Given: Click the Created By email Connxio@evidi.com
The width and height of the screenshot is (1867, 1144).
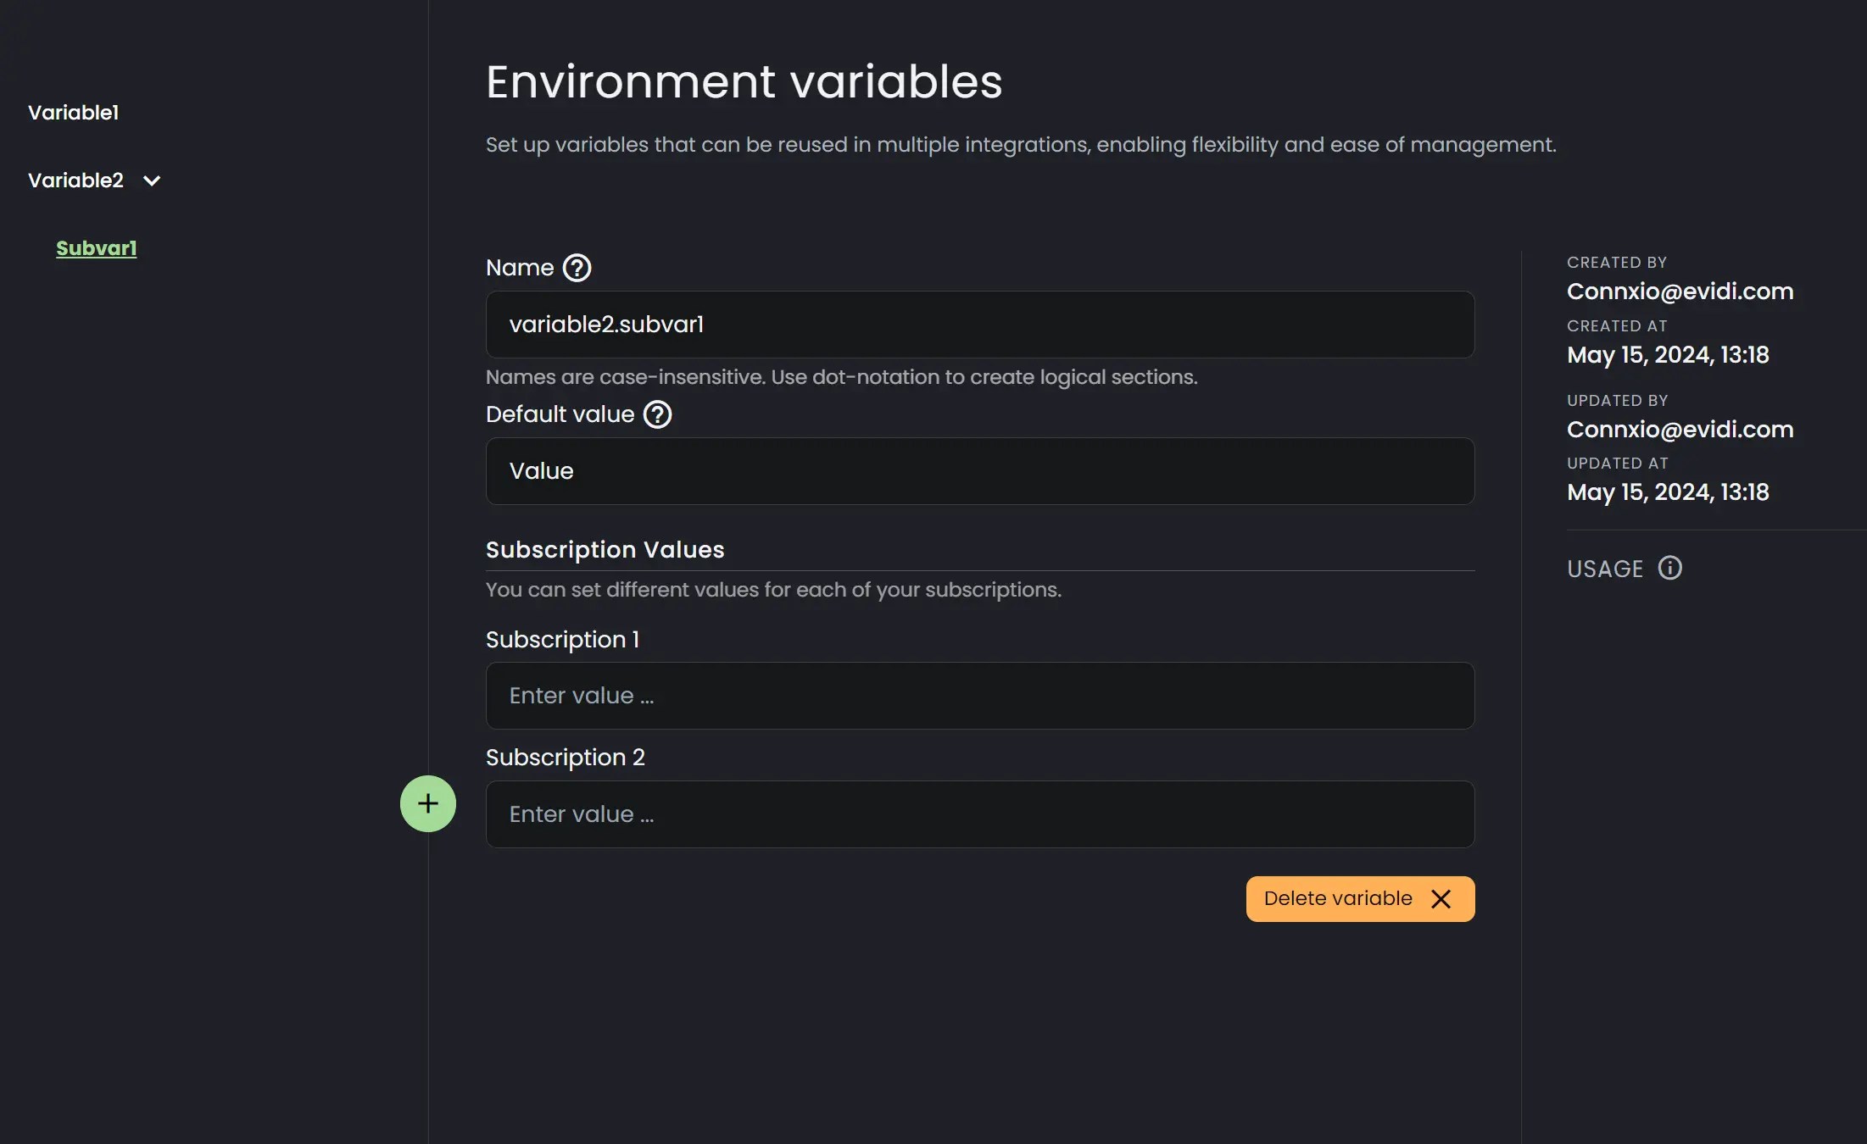Looking at the screenshot, I should [1680, 292].
